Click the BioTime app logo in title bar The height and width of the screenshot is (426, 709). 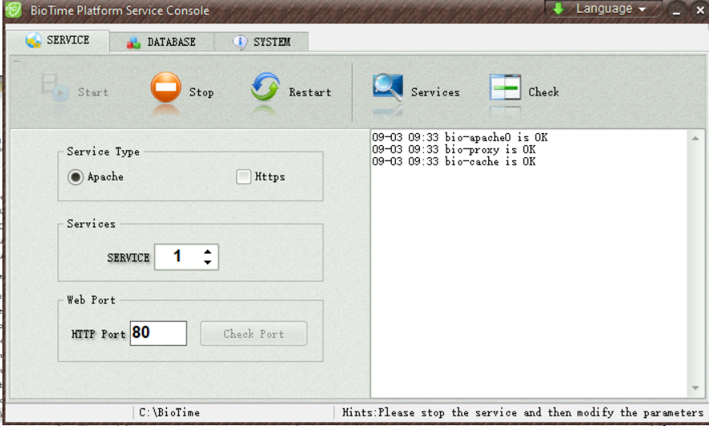pyautogui.click(x=13, y=10)
